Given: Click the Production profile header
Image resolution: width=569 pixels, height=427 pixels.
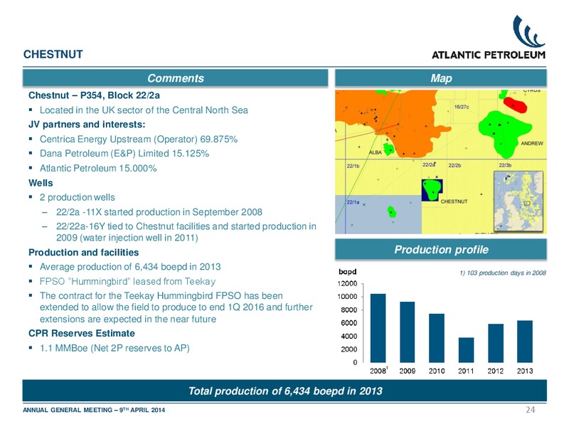Looking at the screenshot, I should click(x=441, y=250).
